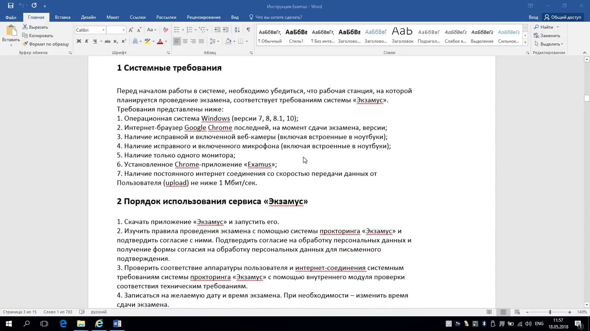
Task: Open the Aa change case dropdown
Action: point(151,30)
